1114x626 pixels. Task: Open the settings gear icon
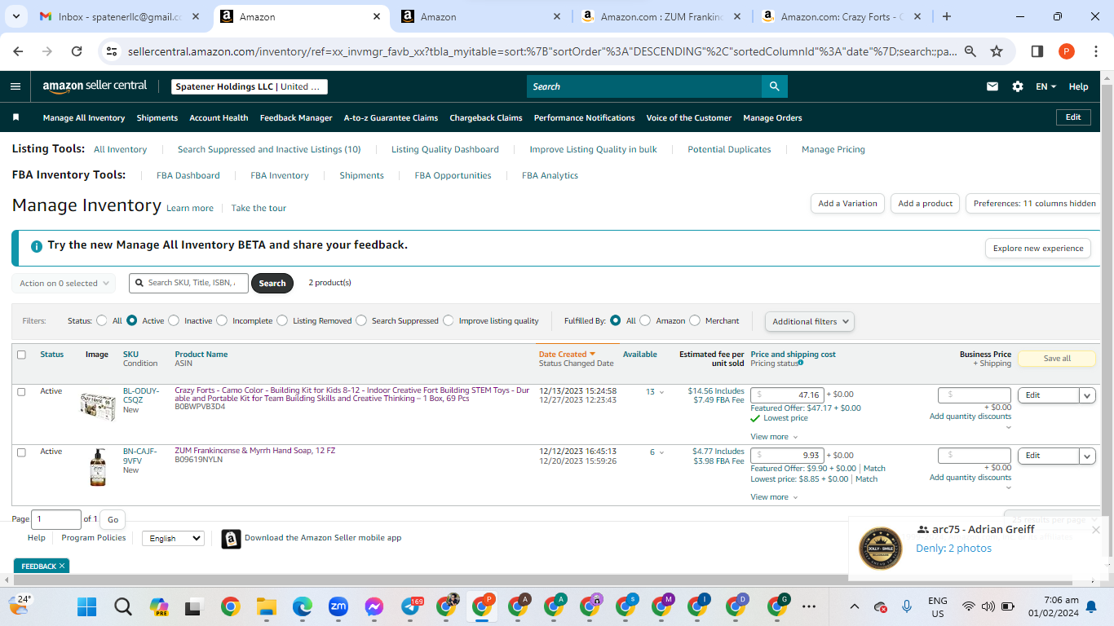point(1018,86)
